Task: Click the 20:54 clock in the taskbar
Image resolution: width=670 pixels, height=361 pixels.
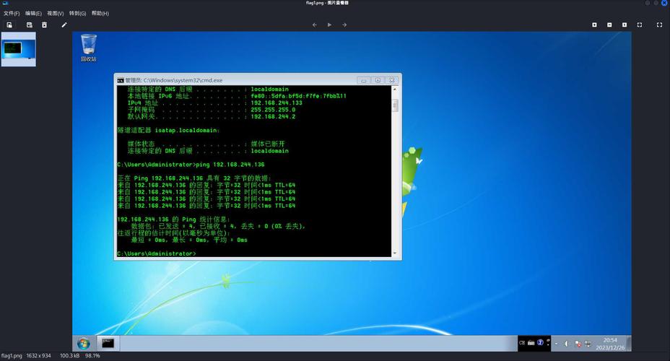Action: 610,340
